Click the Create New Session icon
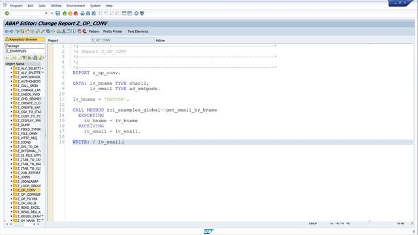This screenshot has height=235, width=418. [124, 13]
